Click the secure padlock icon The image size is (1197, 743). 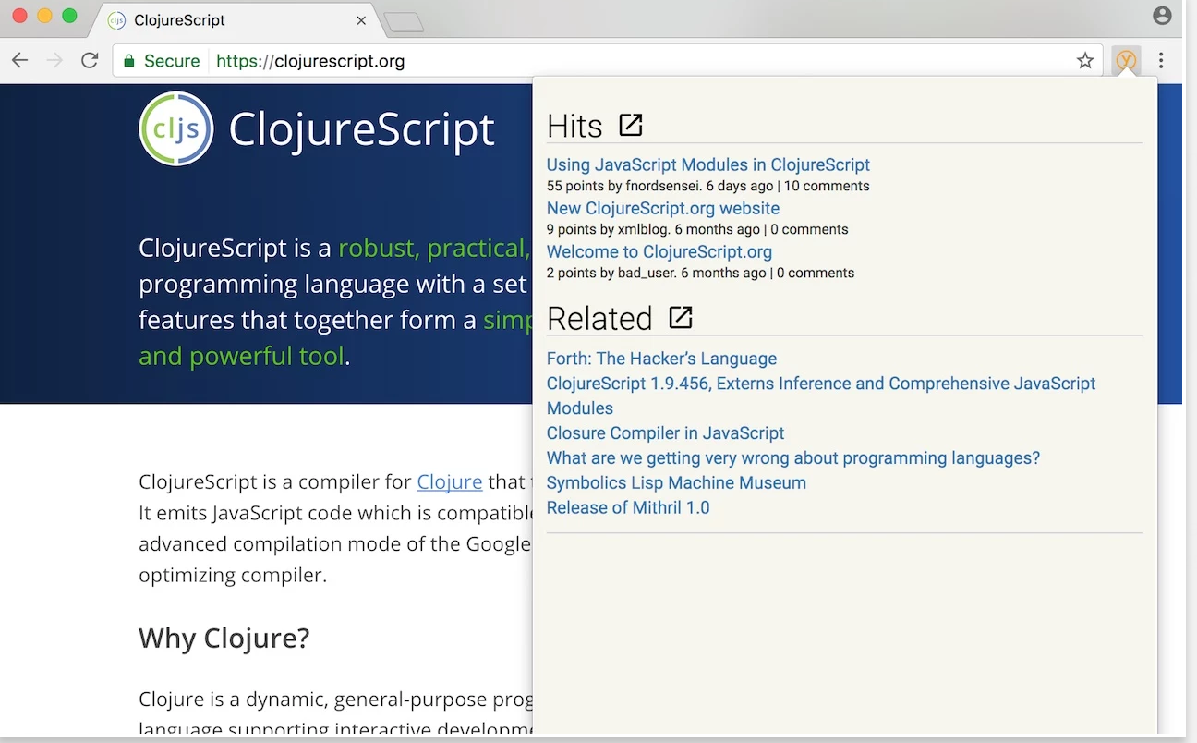coord(129,61)
